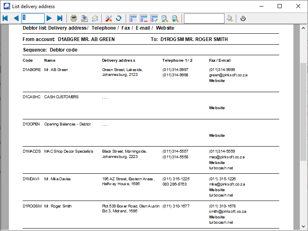
Task: Go to the first report page
Action: point(5,18)
